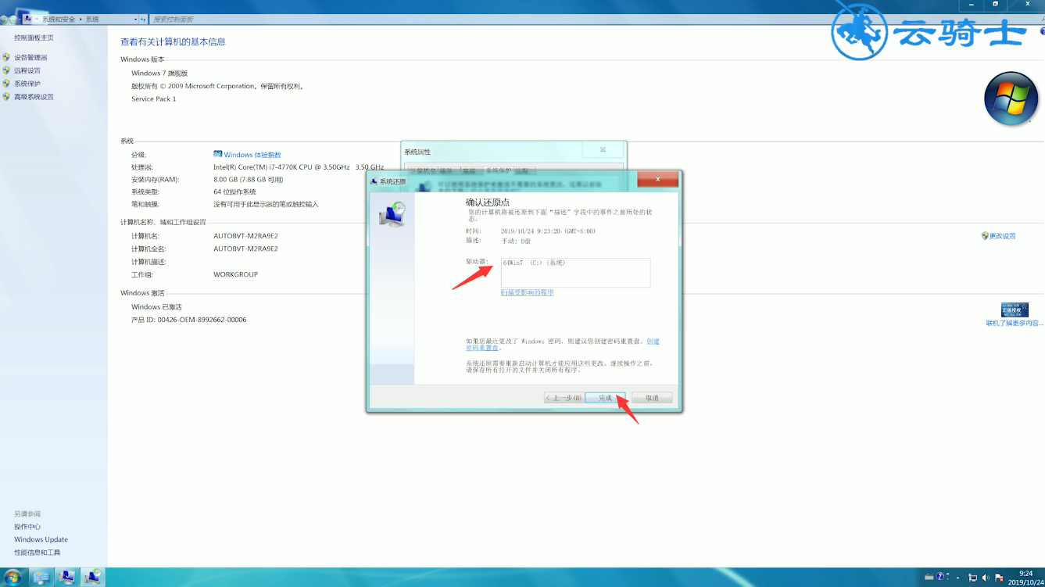Click the WORKGROUP workgroup value
The image size is (1045, 587).
(236, 275)
